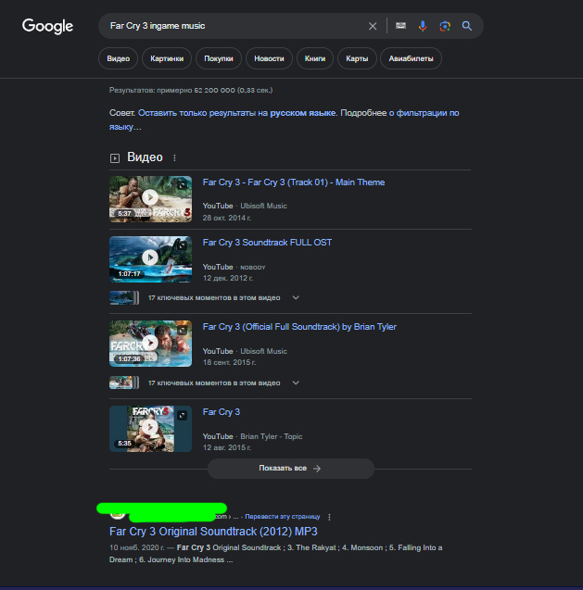Open three-dot options for the MP3 soundtrack result
The width and height of the screenshot is (583, 590).
(329, 516)
